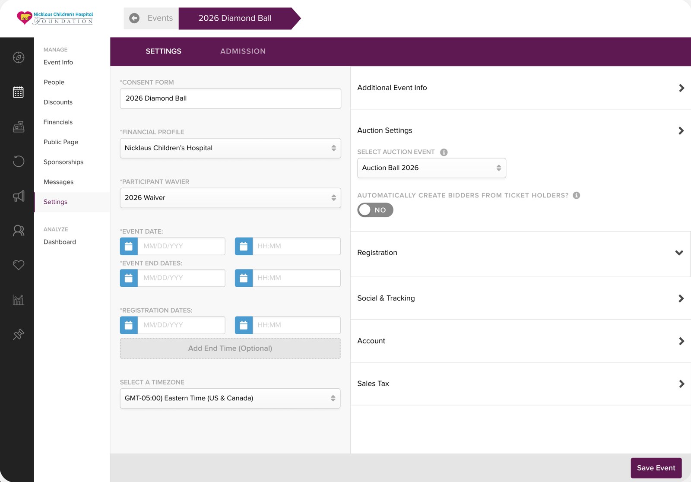
Task: Open Sponsorships in the side menu
Action: [63, 162]
